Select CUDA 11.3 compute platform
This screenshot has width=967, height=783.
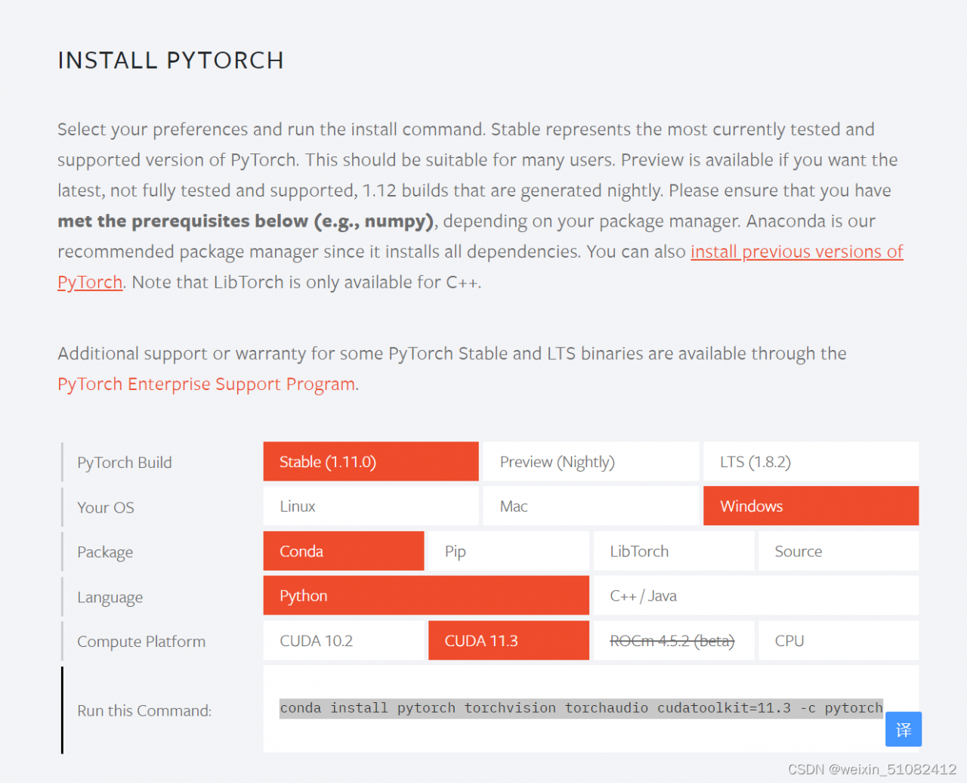coord(508,641)
